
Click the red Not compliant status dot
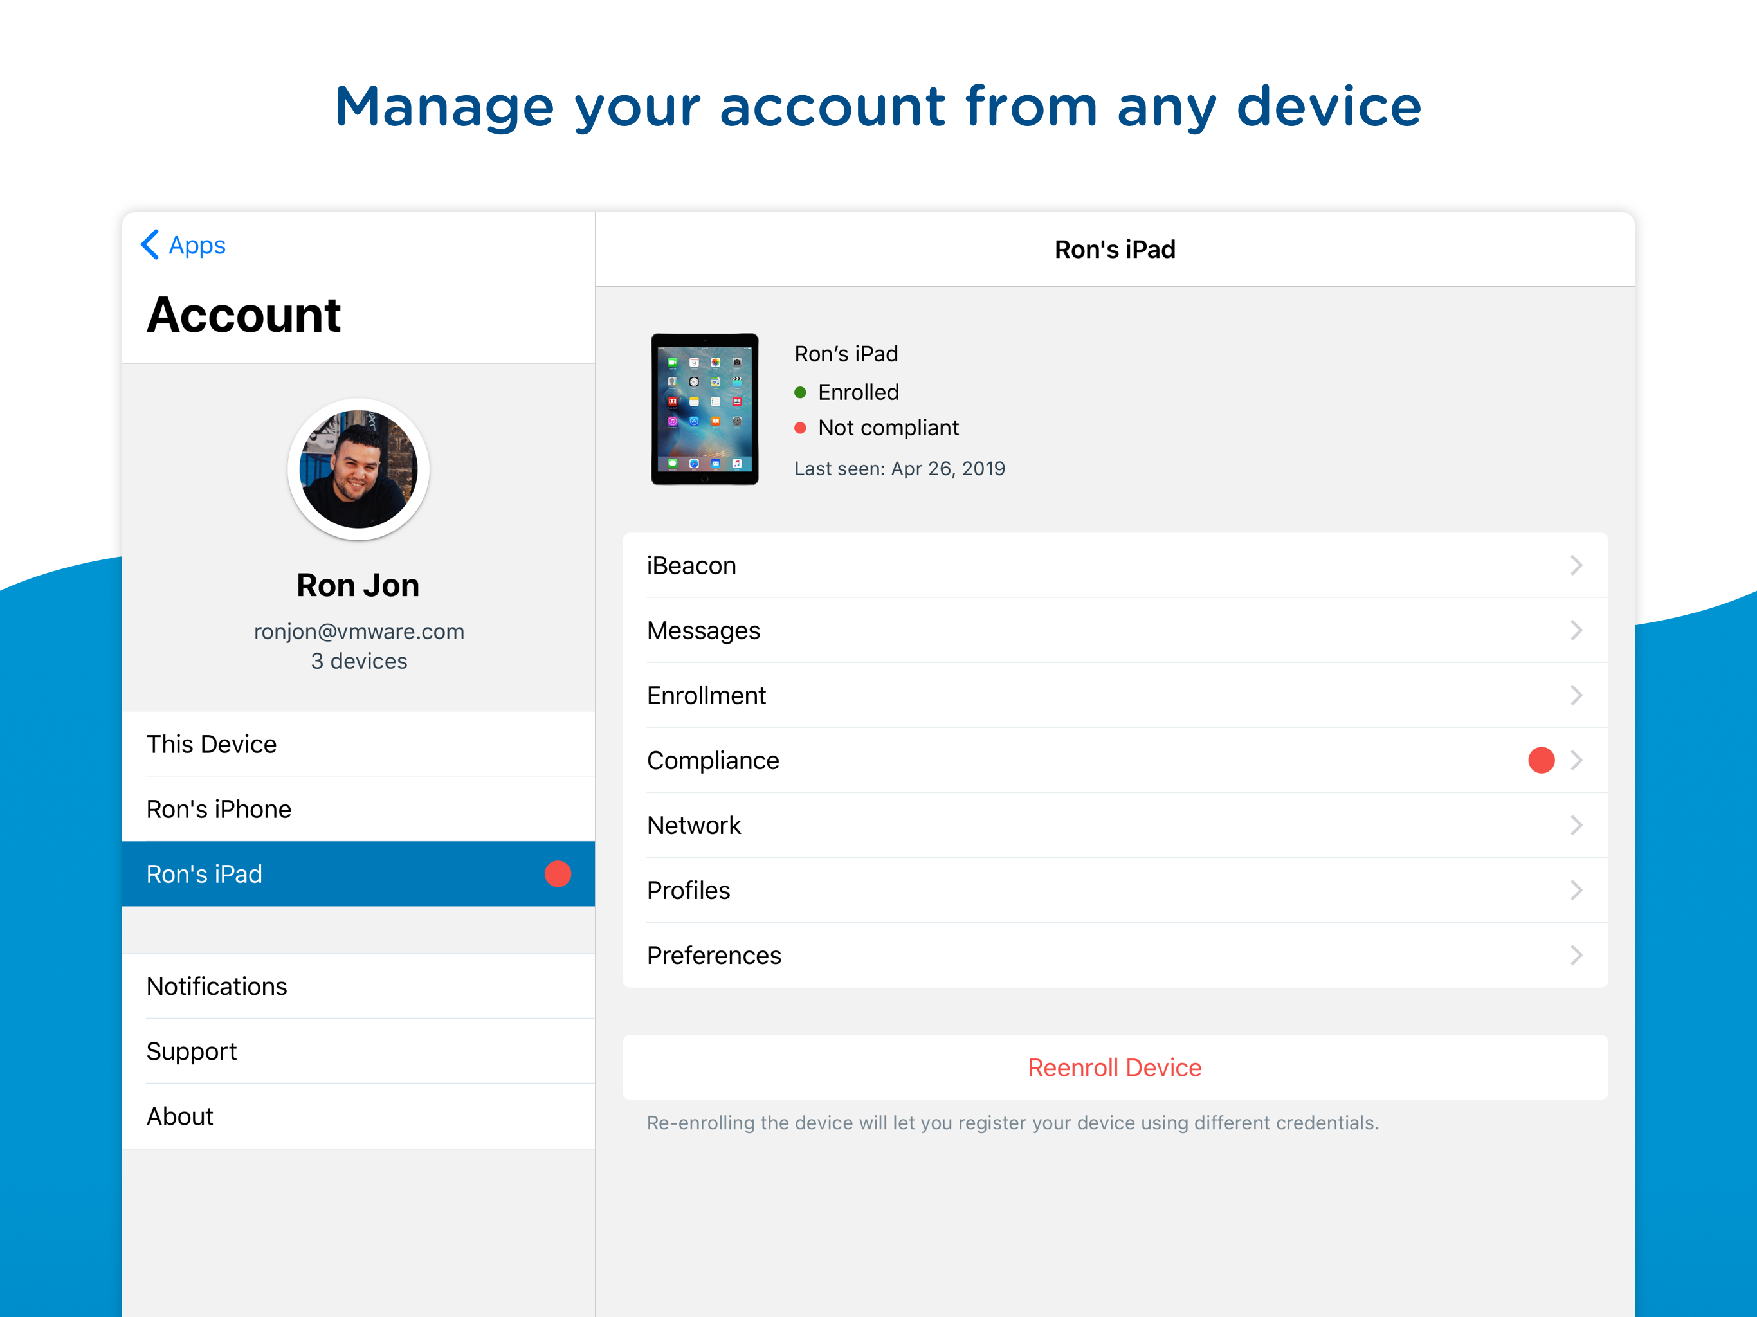tap(801, 428)
